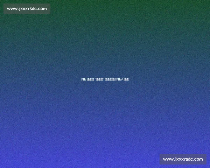The width and height of the screenshot is (210, 168).
Task: Select the centered caption text line
Action: (105, 79)
